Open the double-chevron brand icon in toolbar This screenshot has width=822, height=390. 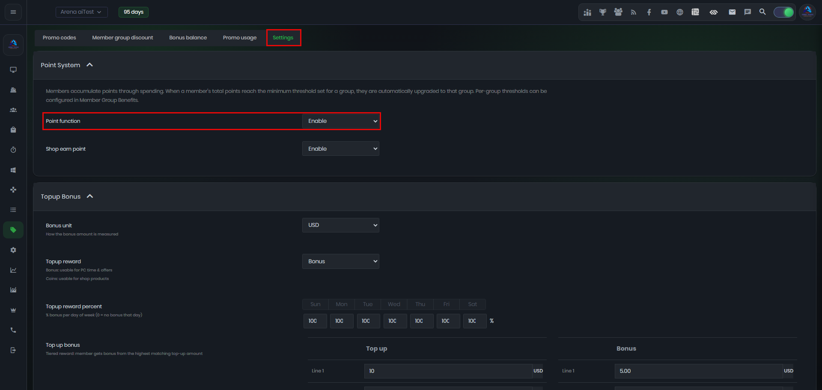pos(714,12)
